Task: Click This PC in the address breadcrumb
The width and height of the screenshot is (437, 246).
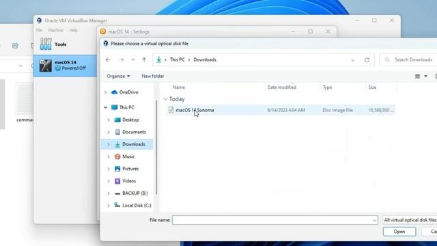Action: (x=178, y=59)
